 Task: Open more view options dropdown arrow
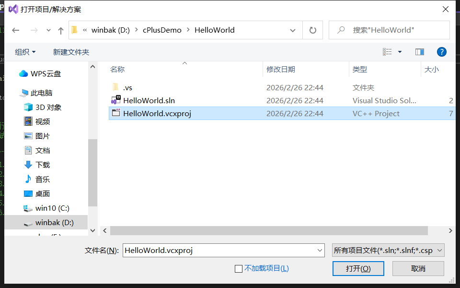400,52
